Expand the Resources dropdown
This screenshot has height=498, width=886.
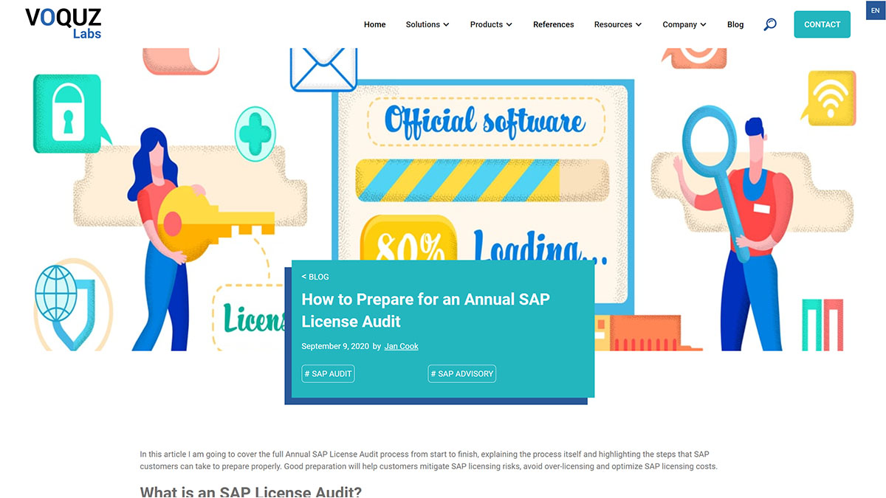coord(617,24)
